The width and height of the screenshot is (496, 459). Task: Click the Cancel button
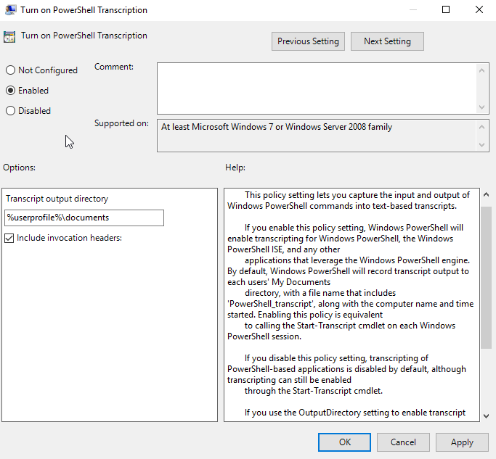click(x=403, y=442)
